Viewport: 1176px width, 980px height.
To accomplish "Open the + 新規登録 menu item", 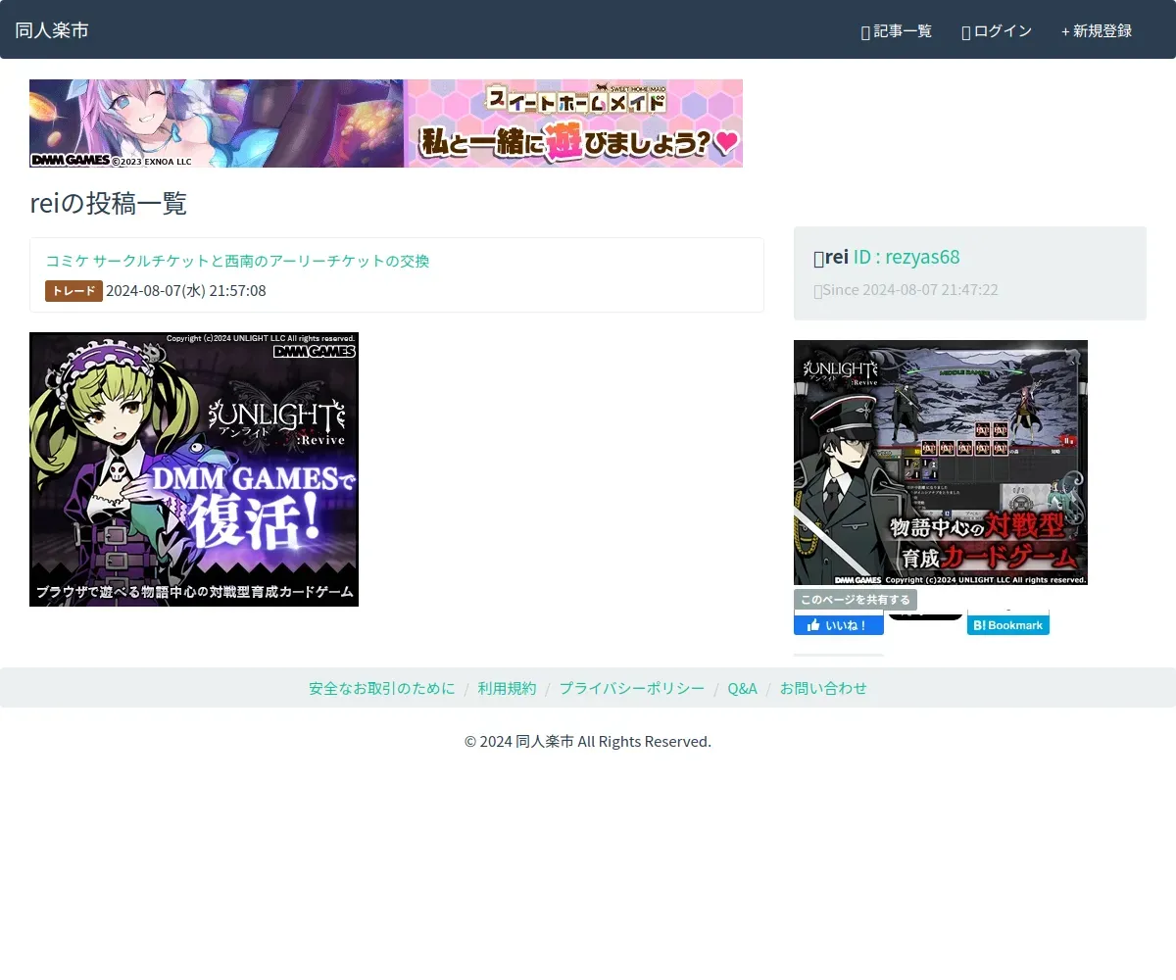I will [x=1097, y=30].
